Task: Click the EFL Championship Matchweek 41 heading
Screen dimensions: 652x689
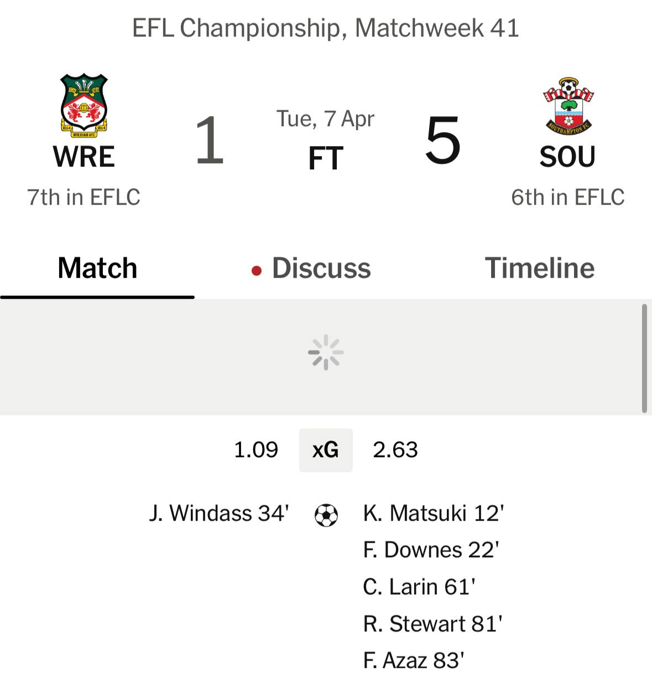Action: [x=326, y=28]
